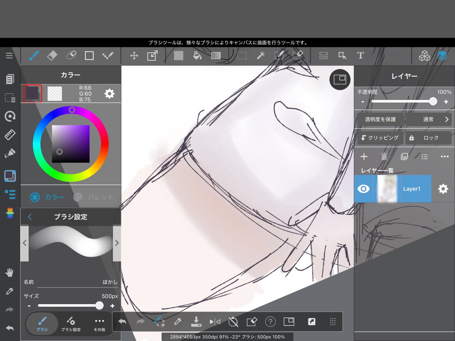Open the layer more options (three dots)
This screenshot has height=341, width=455.
(444, 156)
